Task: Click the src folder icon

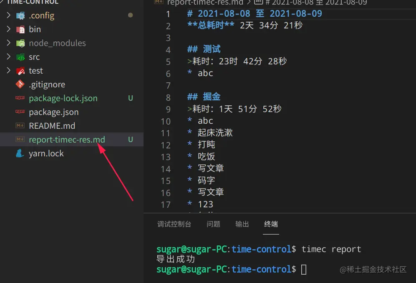Action: coord(20,57)
